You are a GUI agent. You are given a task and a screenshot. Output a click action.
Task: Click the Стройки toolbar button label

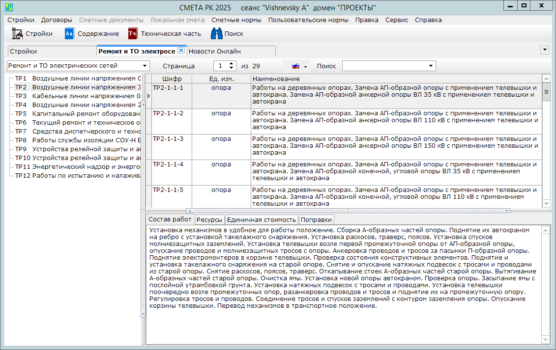click(39, 34)
